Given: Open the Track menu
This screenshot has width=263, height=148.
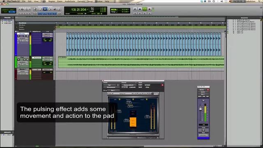Looking at the screenshot, I should 43,1.
